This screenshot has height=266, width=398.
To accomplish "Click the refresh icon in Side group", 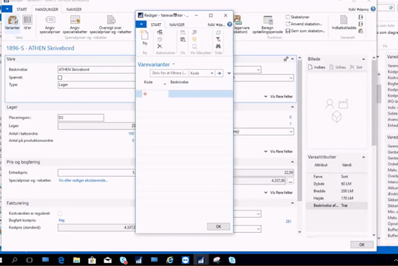I will tap(218, 32).
